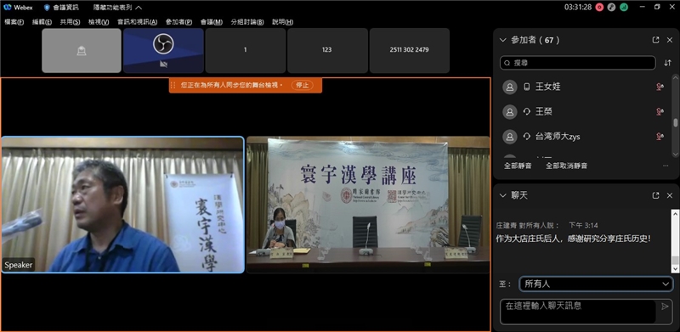Open more options beside unmute all
Viewport: 680px width, 332px height.
666,166
